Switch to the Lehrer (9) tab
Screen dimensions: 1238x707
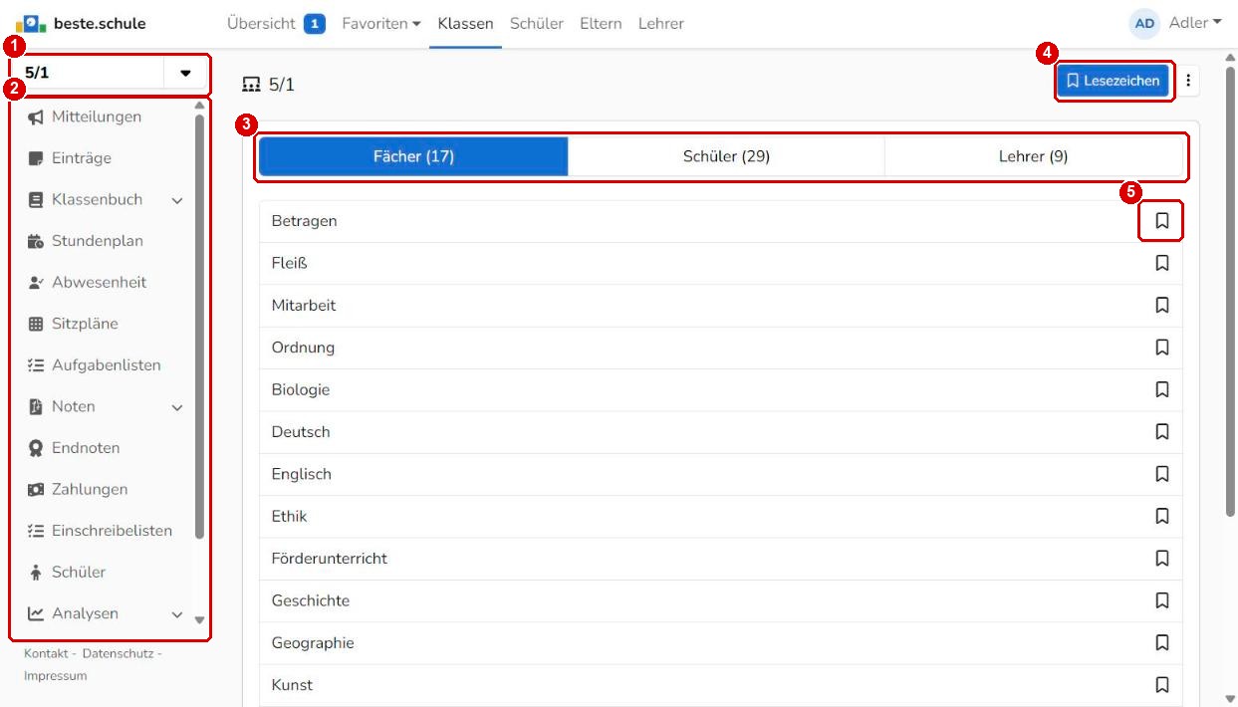coord(1034,156)
